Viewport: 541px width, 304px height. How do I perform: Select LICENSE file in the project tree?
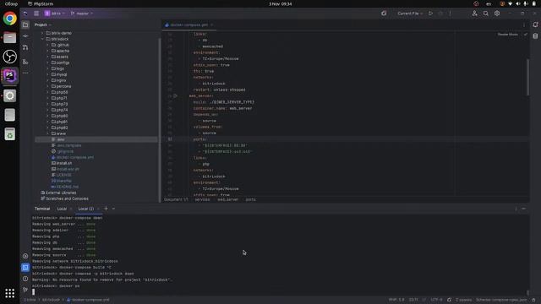point(63,175)
